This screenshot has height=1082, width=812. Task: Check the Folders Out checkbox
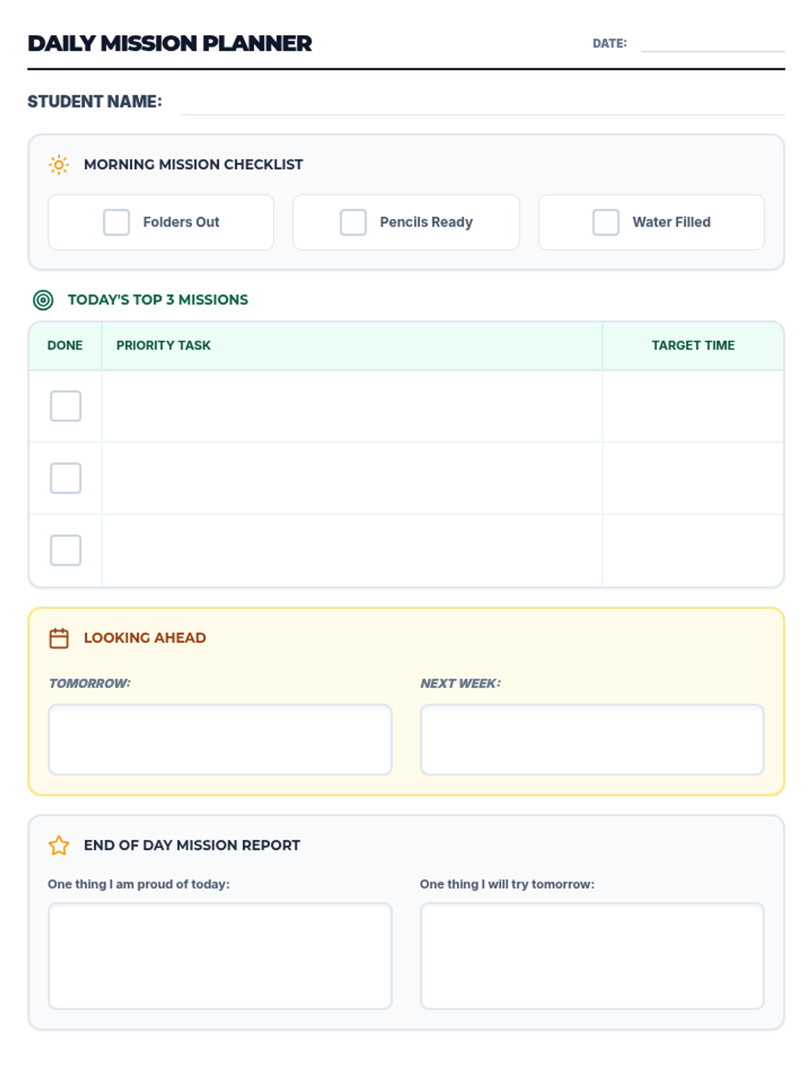coord(116,222)
